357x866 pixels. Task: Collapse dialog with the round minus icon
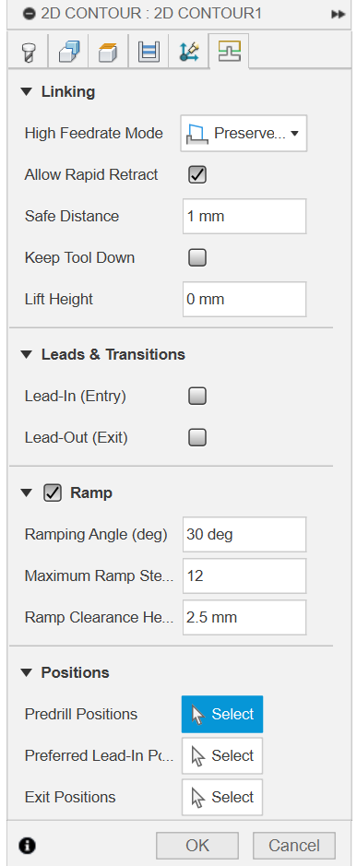[x=30, y=14]
